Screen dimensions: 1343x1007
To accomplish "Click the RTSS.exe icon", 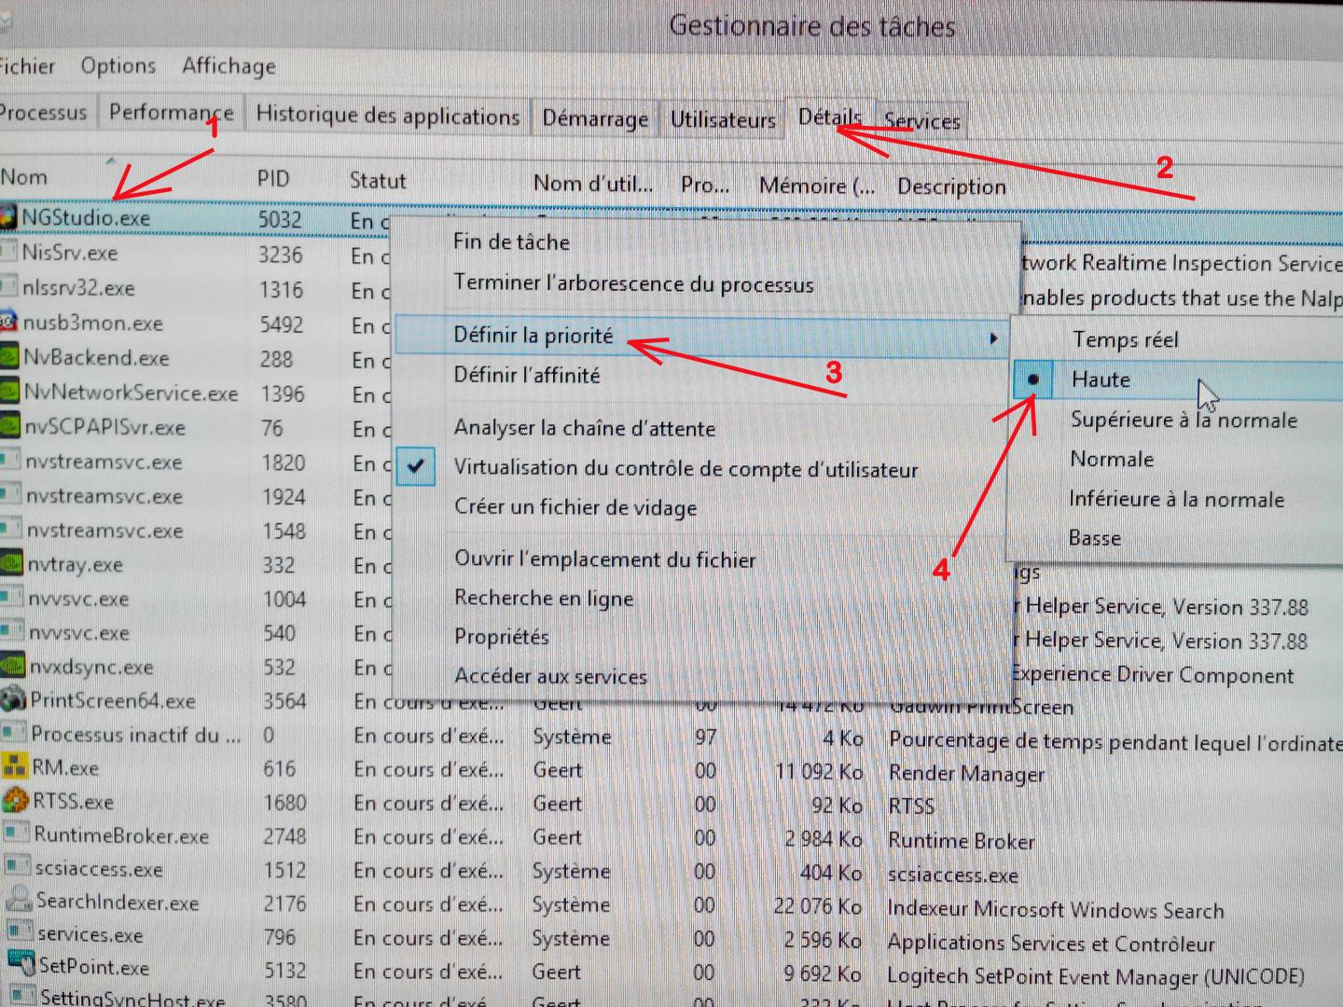I will pyautogui.click(x=16, y=800).
